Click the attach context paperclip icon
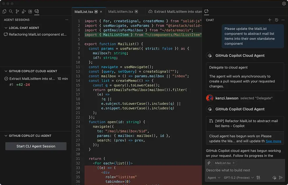Viewport: 288px width, 185px height. pyautogui.click(x=209, y=163)
